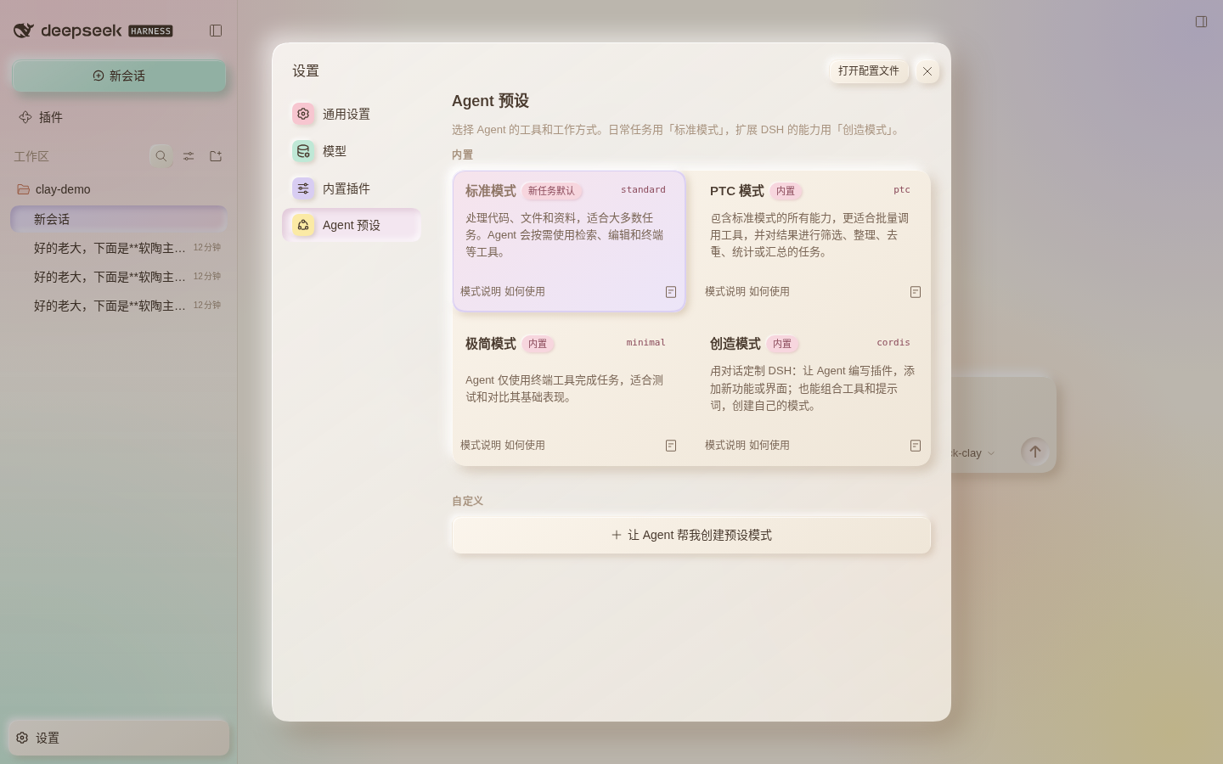
Task: Open 插件 in the sidebar
Action: pyautogui.click(x=119, y=117)
